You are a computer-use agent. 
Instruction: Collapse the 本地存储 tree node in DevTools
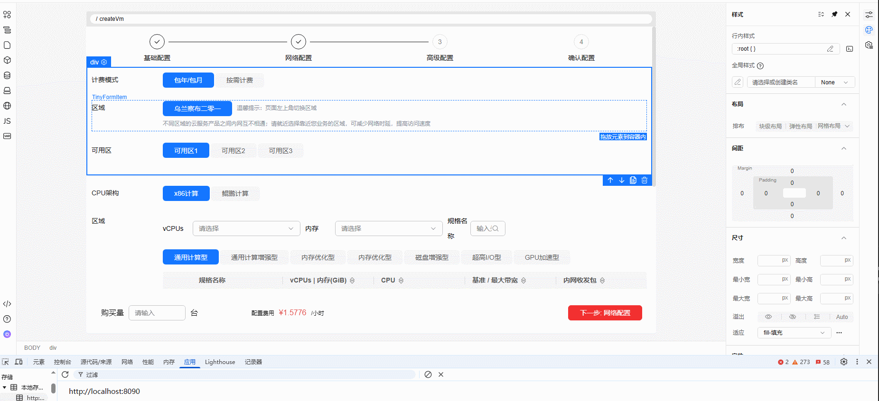4,387
